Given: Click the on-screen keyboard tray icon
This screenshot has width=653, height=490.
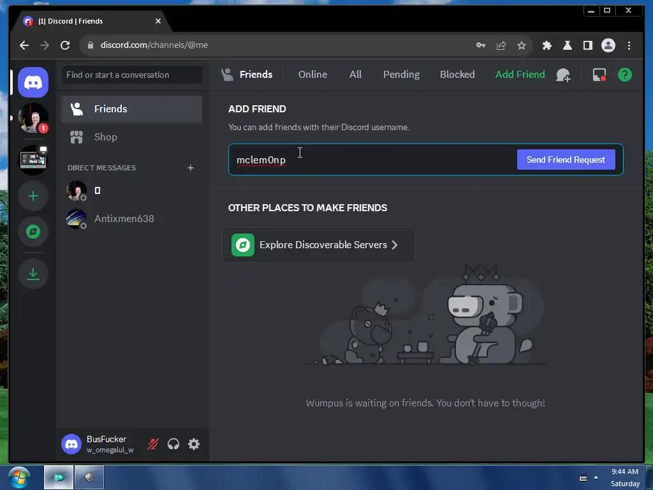Looking at the screenshot, I should (583, 478).
